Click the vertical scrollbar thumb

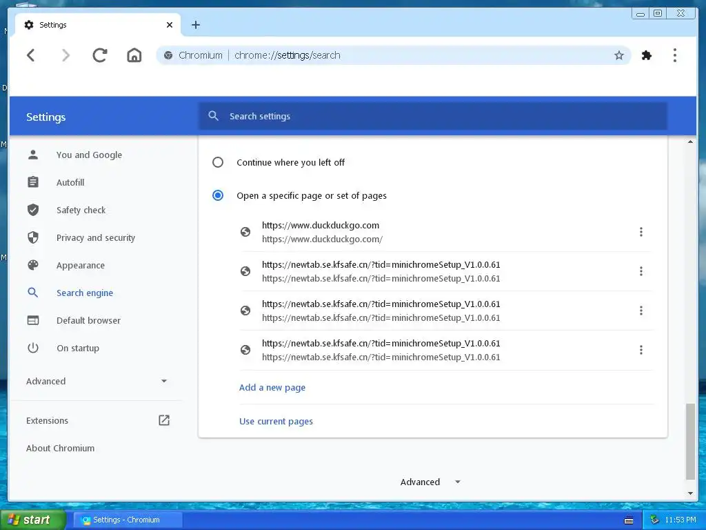[690, 442]
